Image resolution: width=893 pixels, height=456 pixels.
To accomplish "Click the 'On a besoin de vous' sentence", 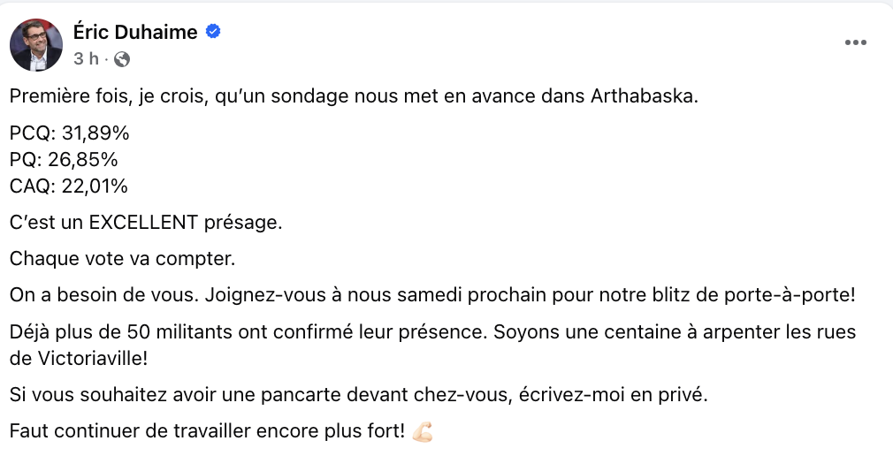I will (104, 295).
